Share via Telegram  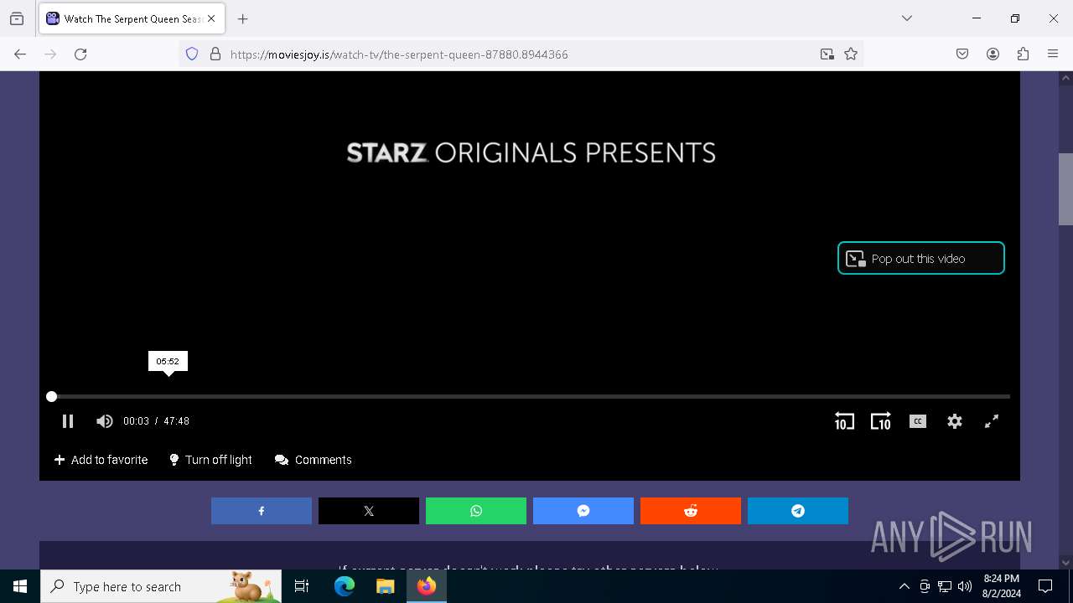pos(798,511)
